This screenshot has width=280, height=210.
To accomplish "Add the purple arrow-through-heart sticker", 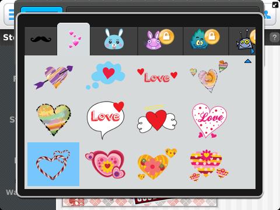I will pyautogui.click(x=54, y=77).
